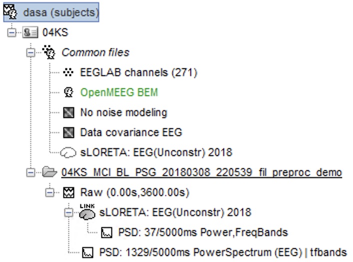Screen dimensions: 353x262
Task: Select the 04KS_MCI_BL_PSG_20180308 folder label
Action: [x=201, y=172]
